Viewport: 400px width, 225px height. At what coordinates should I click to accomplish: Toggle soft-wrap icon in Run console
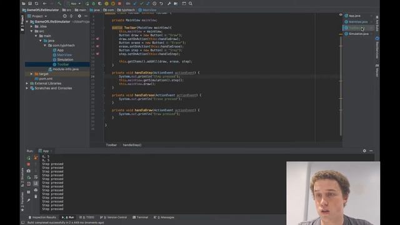[36, 177]
